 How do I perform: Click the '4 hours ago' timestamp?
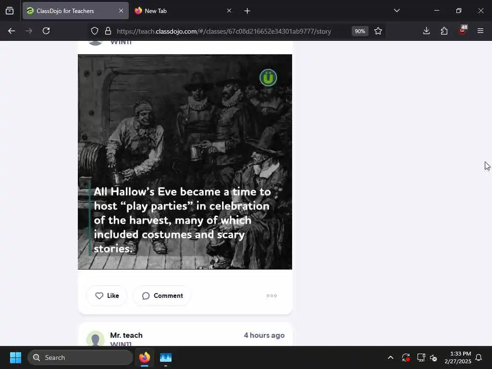pos(264,335)
